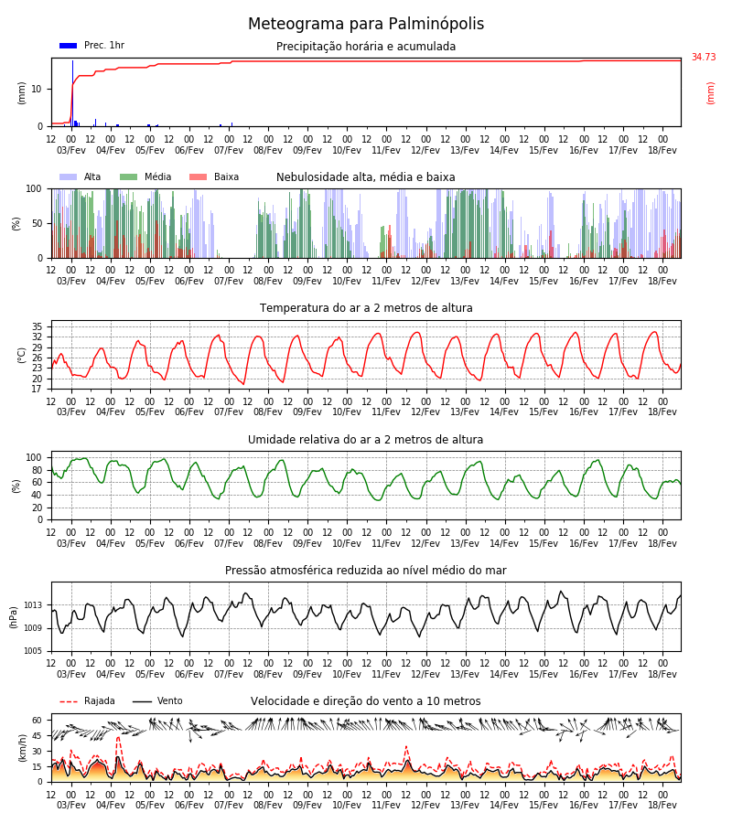Click the Meteograma para Palminópolis title
Screen dimensions: 732x823
[366, 24]
